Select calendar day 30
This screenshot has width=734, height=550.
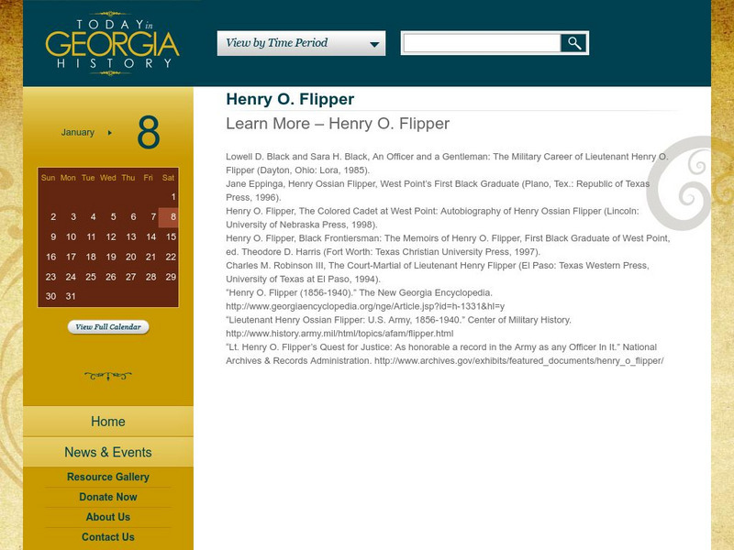tap(51, 296)
